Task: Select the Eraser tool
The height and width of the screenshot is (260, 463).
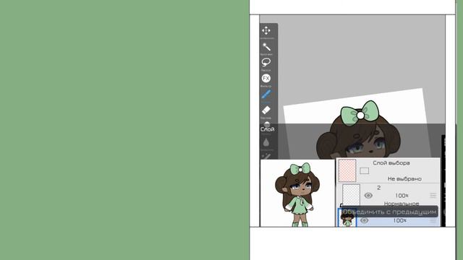Action: (266, 110)
